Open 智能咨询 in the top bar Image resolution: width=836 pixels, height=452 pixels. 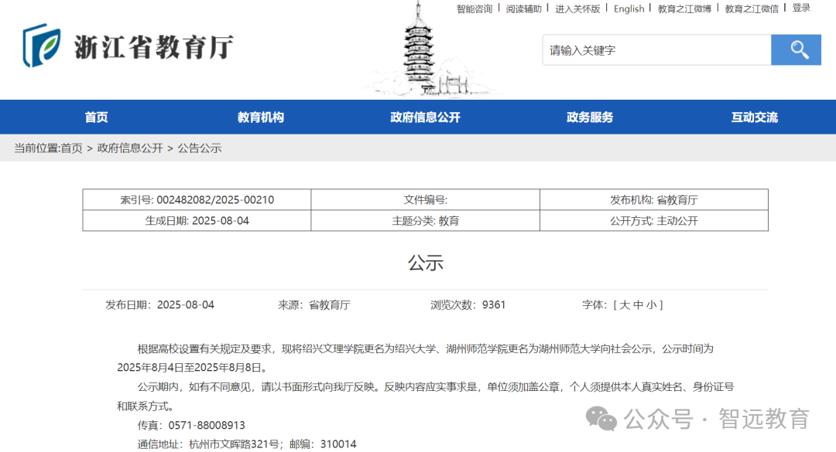[474, 8]
